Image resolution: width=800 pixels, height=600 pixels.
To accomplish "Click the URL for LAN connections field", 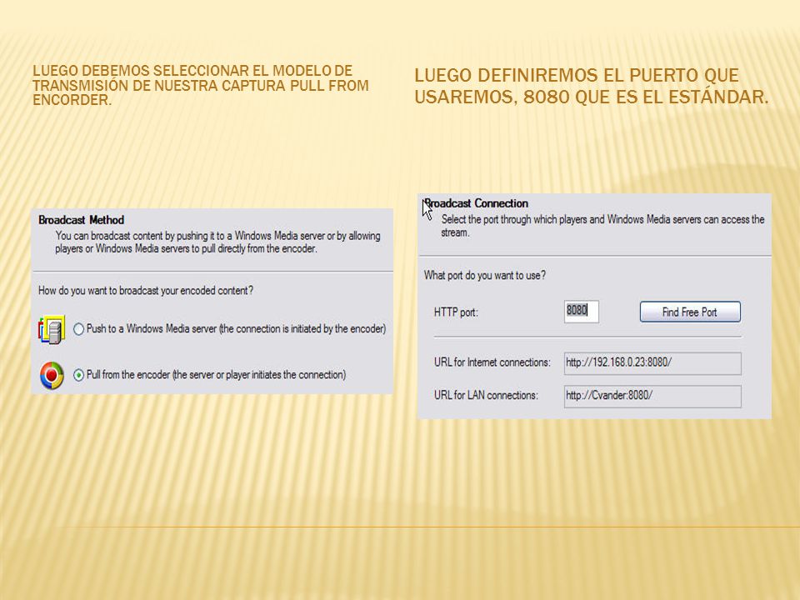I will click(x=652, y=397).
